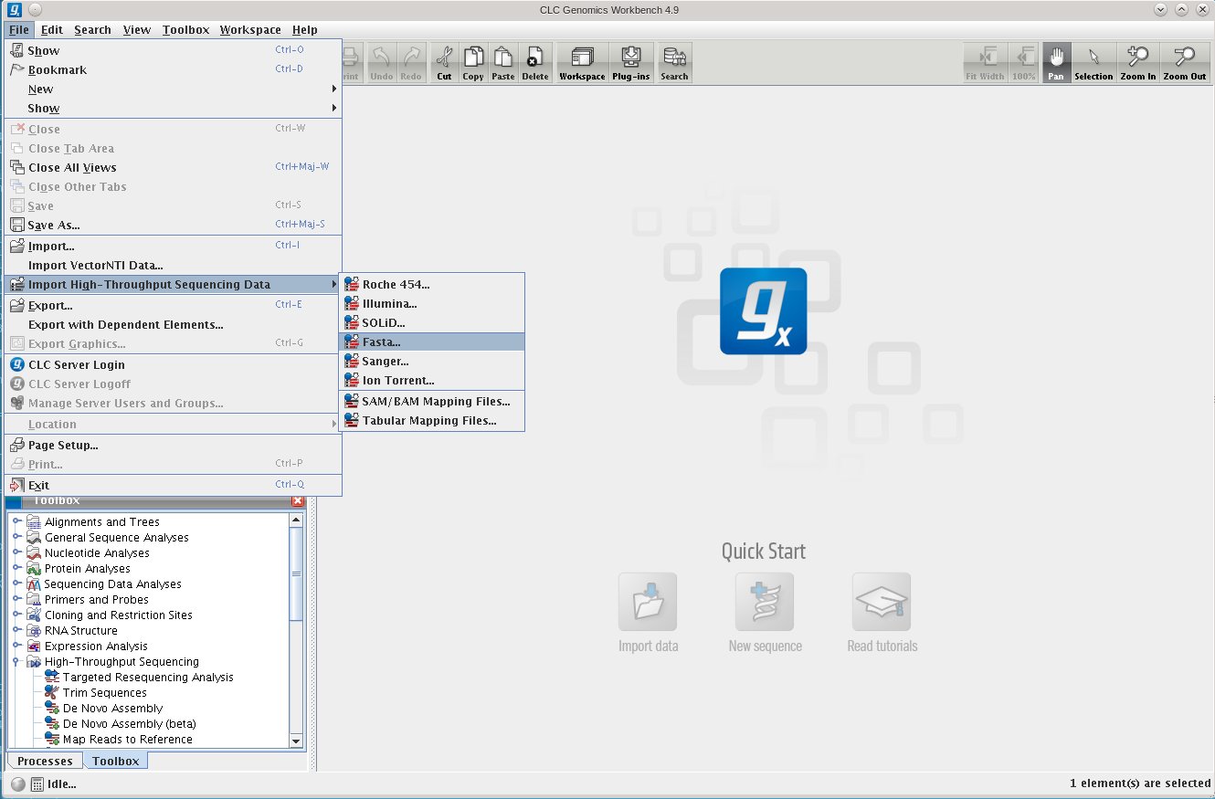
Task: Choose Illumina... from the import submenu
Action: click(432, 303)
